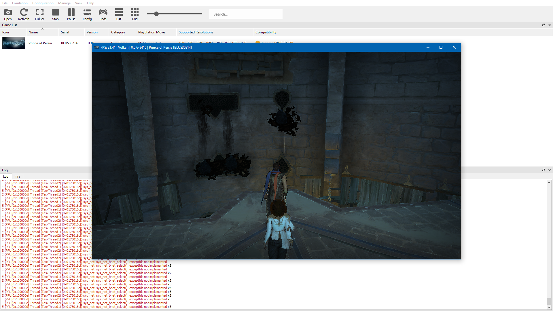Pause the emulation
Image resolution: width=553 pixels, height=311 pixels.
pyautogui.click(x=71, y=14)
